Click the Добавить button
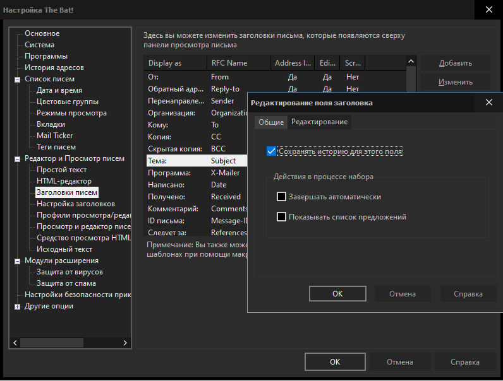 point(455,63)
